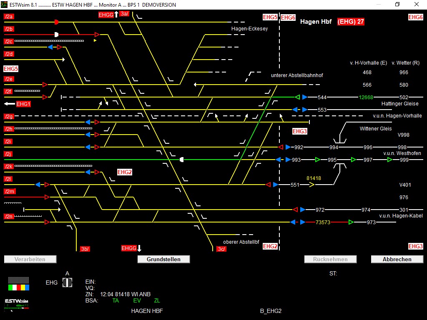Image resolution: width=427 pixels, height=320 pixels.
Task: Select track label /2c
Action: point(9,42)
